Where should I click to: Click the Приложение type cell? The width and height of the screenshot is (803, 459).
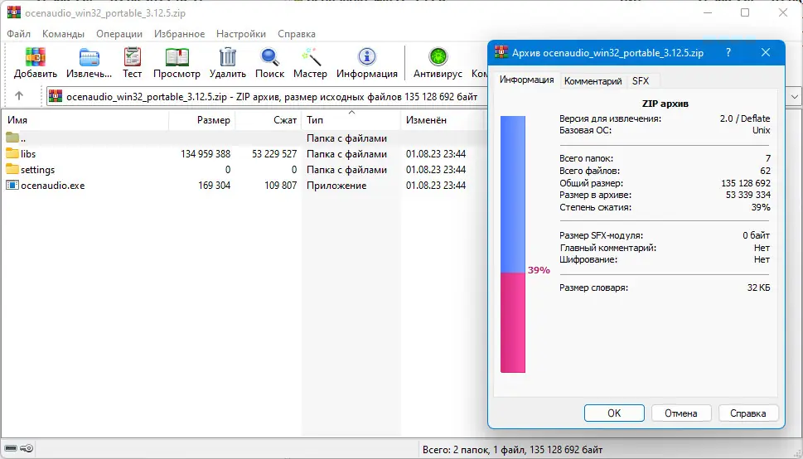[336, 186]
